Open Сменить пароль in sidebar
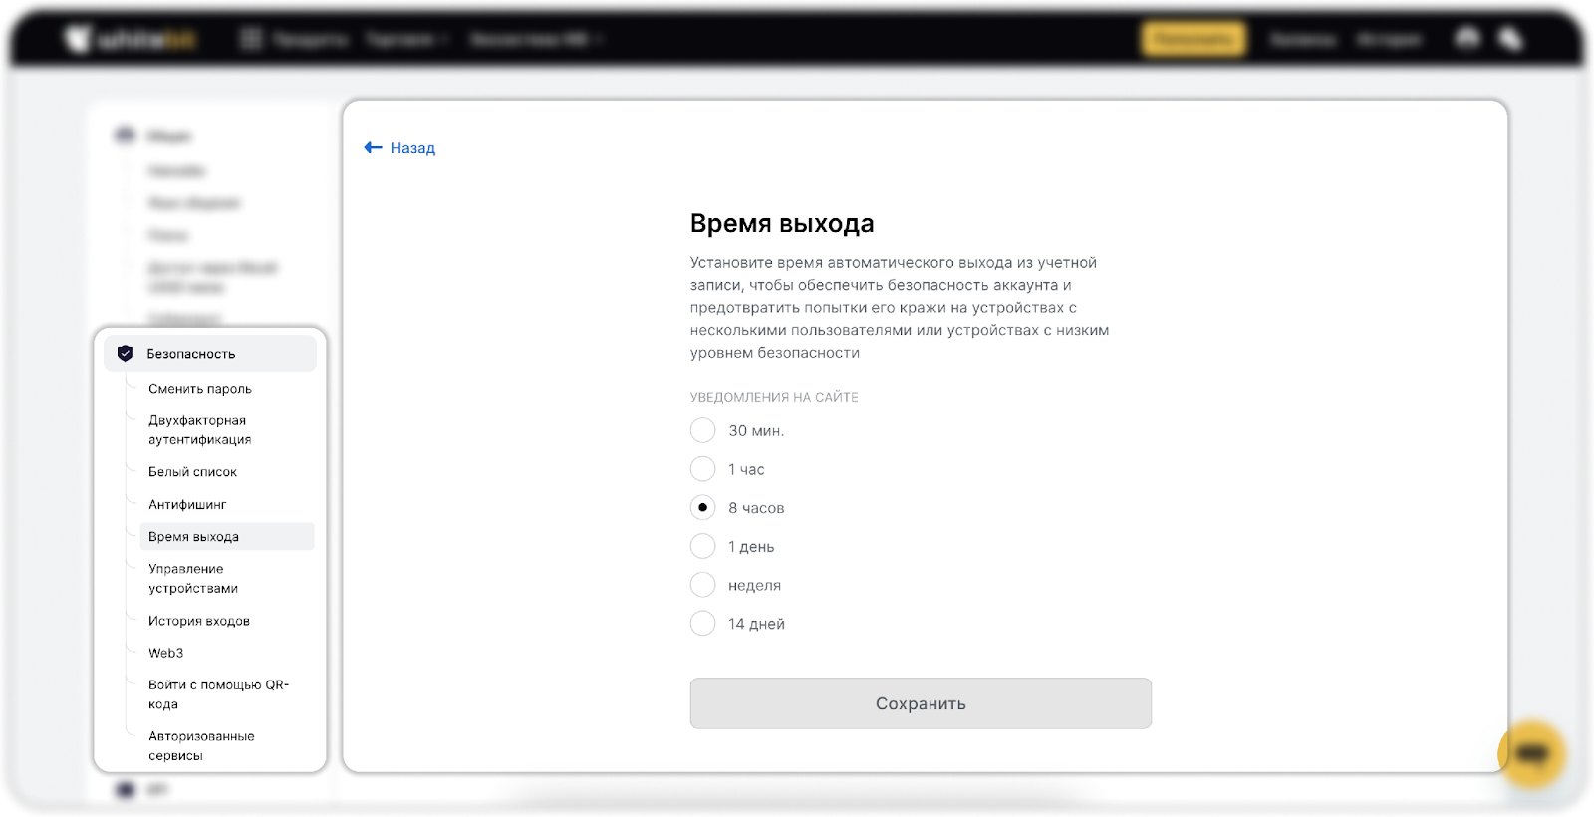The image size is (1594, 817). 200,389
